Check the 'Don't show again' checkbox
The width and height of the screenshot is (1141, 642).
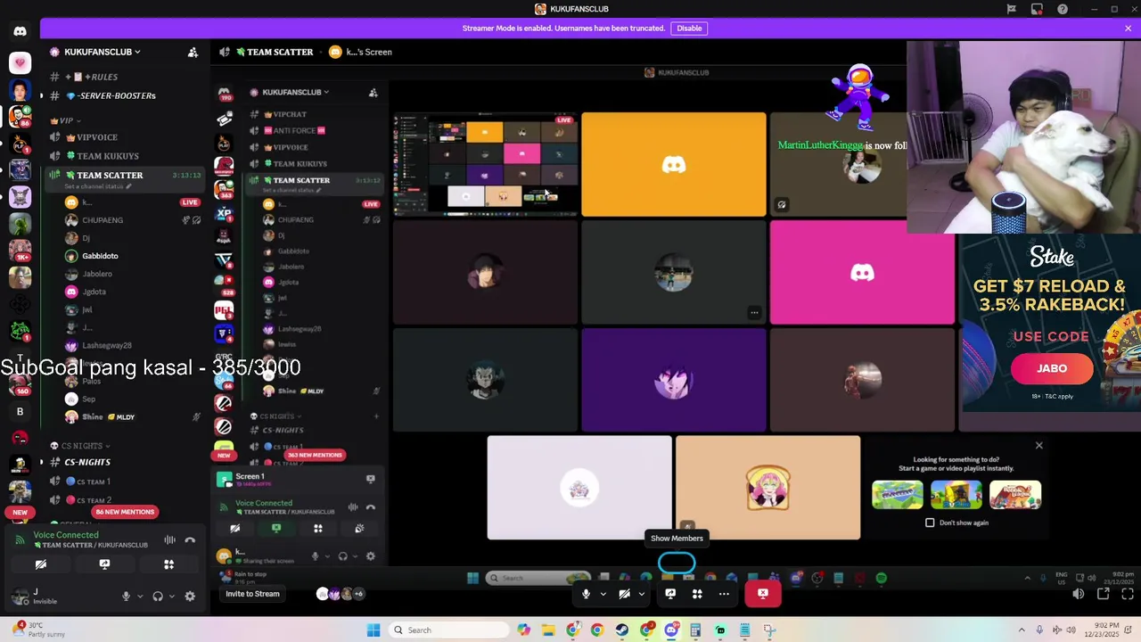point(930,523)
